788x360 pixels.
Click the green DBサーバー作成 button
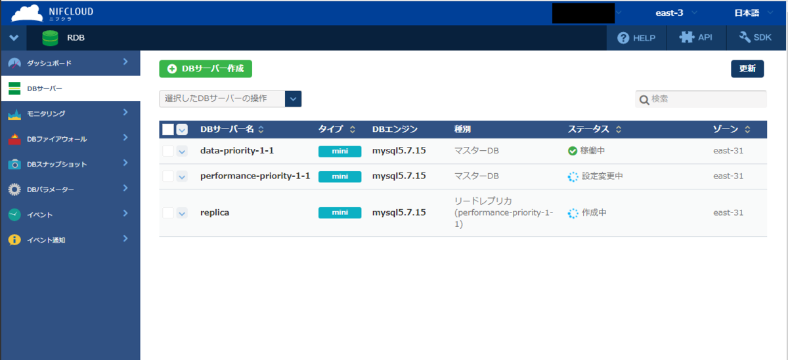click(x=206, y=69)
